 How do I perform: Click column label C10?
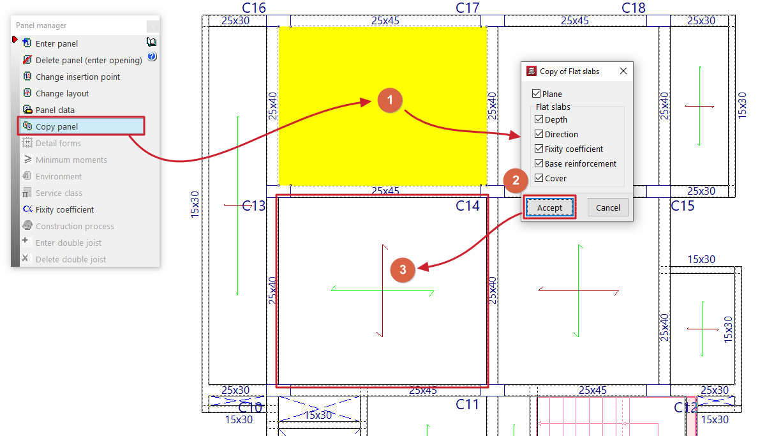[250, 407]
